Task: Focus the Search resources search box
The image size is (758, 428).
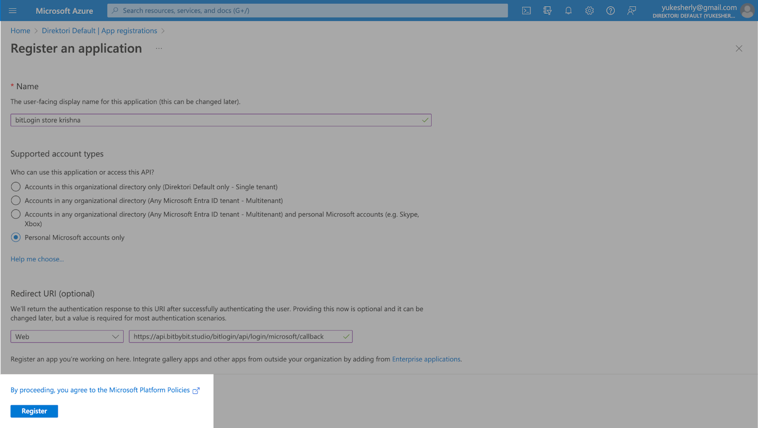Action: [x=307, y=10]
